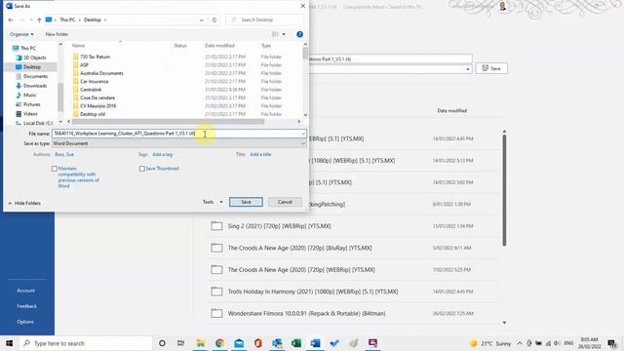This screenshot has width=624, height=351.
Task: Select 3D Objects in the navigation pane
Action: click(x=35, y=58)
